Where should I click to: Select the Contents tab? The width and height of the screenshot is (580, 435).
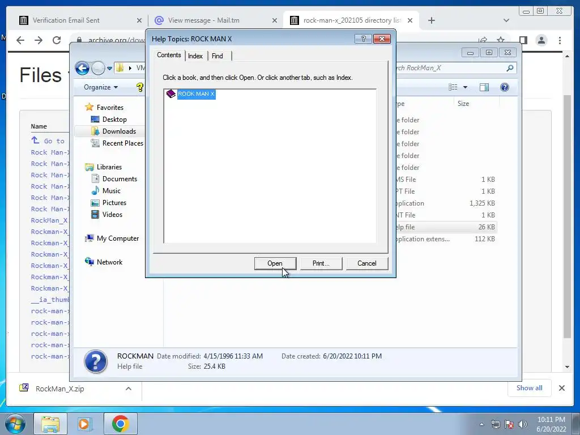pyautogui.click(x=169, y=55)
